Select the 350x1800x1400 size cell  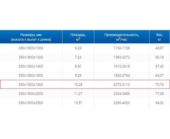click(31, 66)
